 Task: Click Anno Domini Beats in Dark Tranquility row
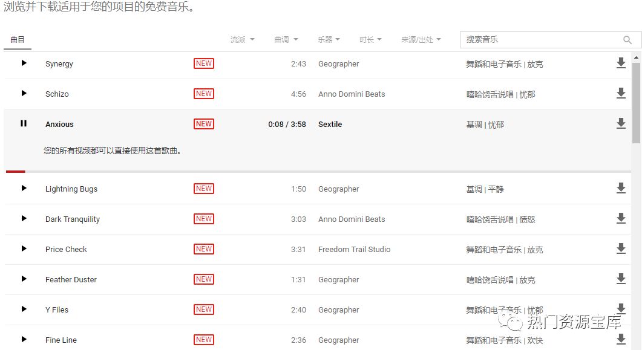(x=352, y=219)
